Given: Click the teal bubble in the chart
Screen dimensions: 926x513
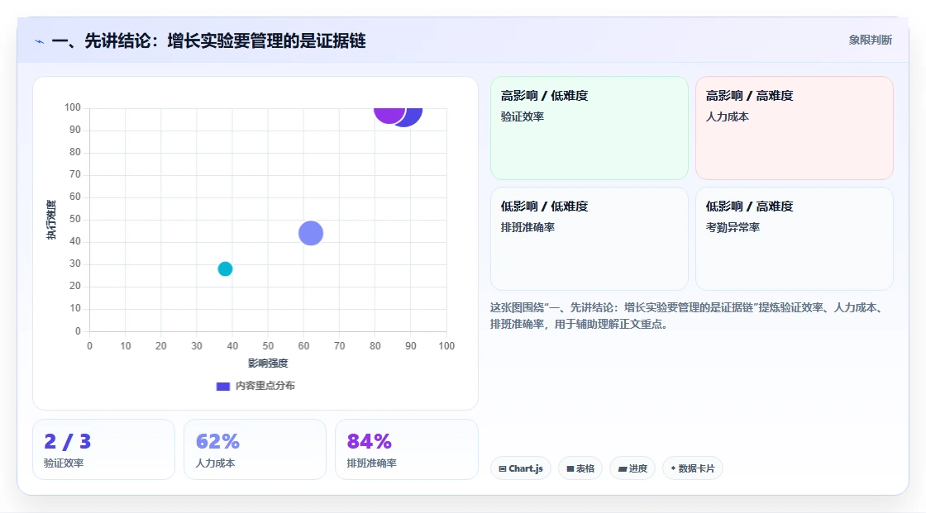Looking at the screenshot, I should pyautogui.click(x=225, y=268).
